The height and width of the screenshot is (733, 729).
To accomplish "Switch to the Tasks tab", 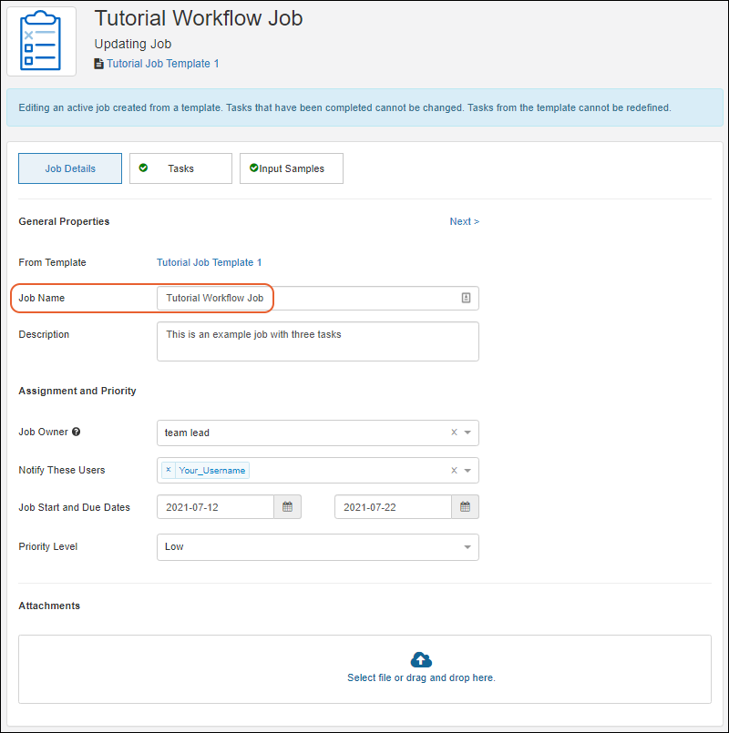I will tap(180, 168).
